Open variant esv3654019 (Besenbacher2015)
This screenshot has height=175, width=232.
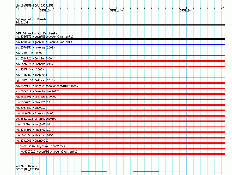point(38,91)
